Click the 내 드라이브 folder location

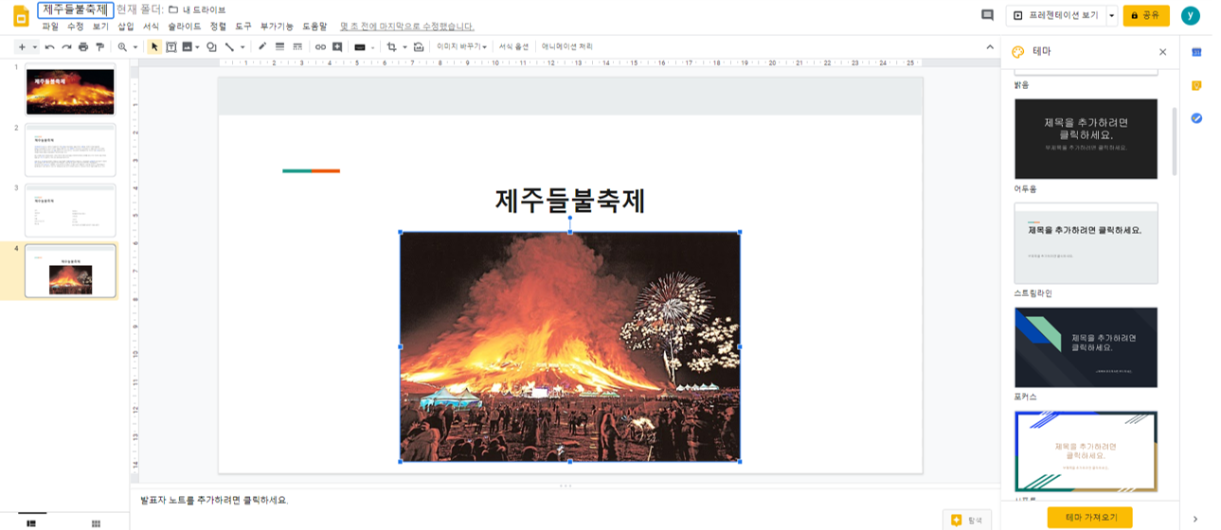point(197,9)
